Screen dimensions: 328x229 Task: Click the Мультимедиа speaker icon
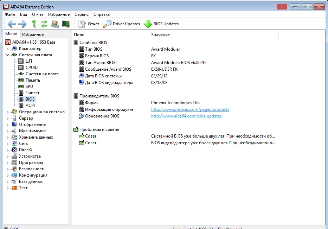click(x=14, y=131)
